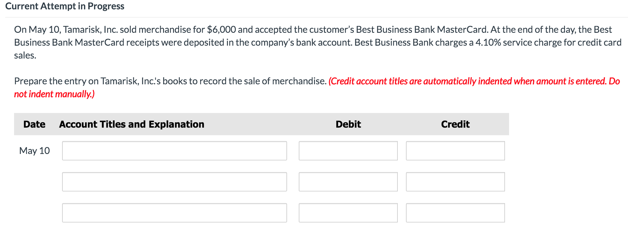Click the Date column header
The height and width of the screenshot is (233, 628).
pyautogui.click(x=34, y=124)
